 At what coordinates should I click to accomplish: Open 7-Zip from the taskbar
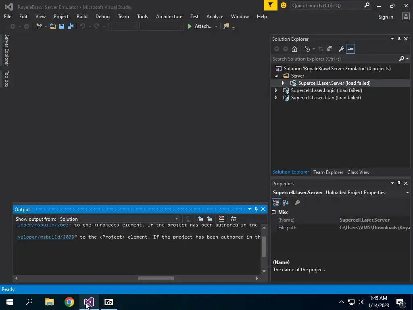tap(109, 302)
